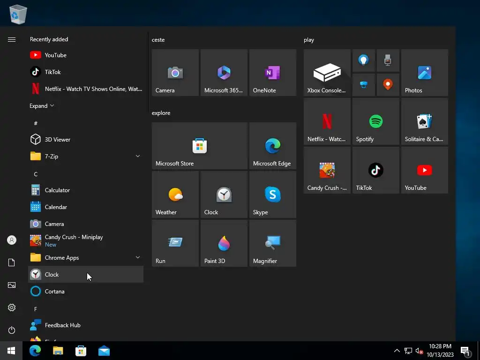480x360 pixels.
Task: Open Calendar from the app list
Action: click(86, 207)
